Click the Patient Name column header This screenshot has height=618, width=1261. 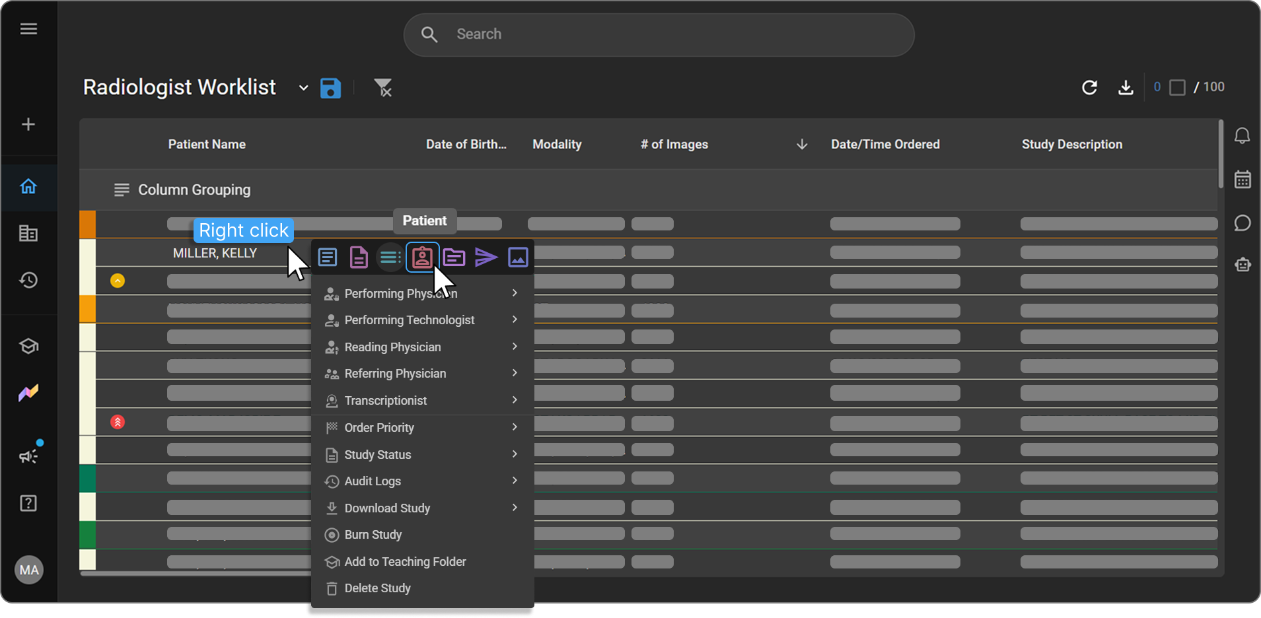207,145
